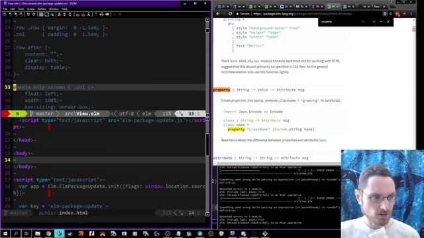
Task: Save current file using gVim toolbar
Action: 10,15
